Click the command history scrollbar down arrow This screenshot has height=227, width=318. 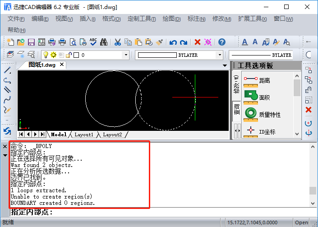(313, 203)
